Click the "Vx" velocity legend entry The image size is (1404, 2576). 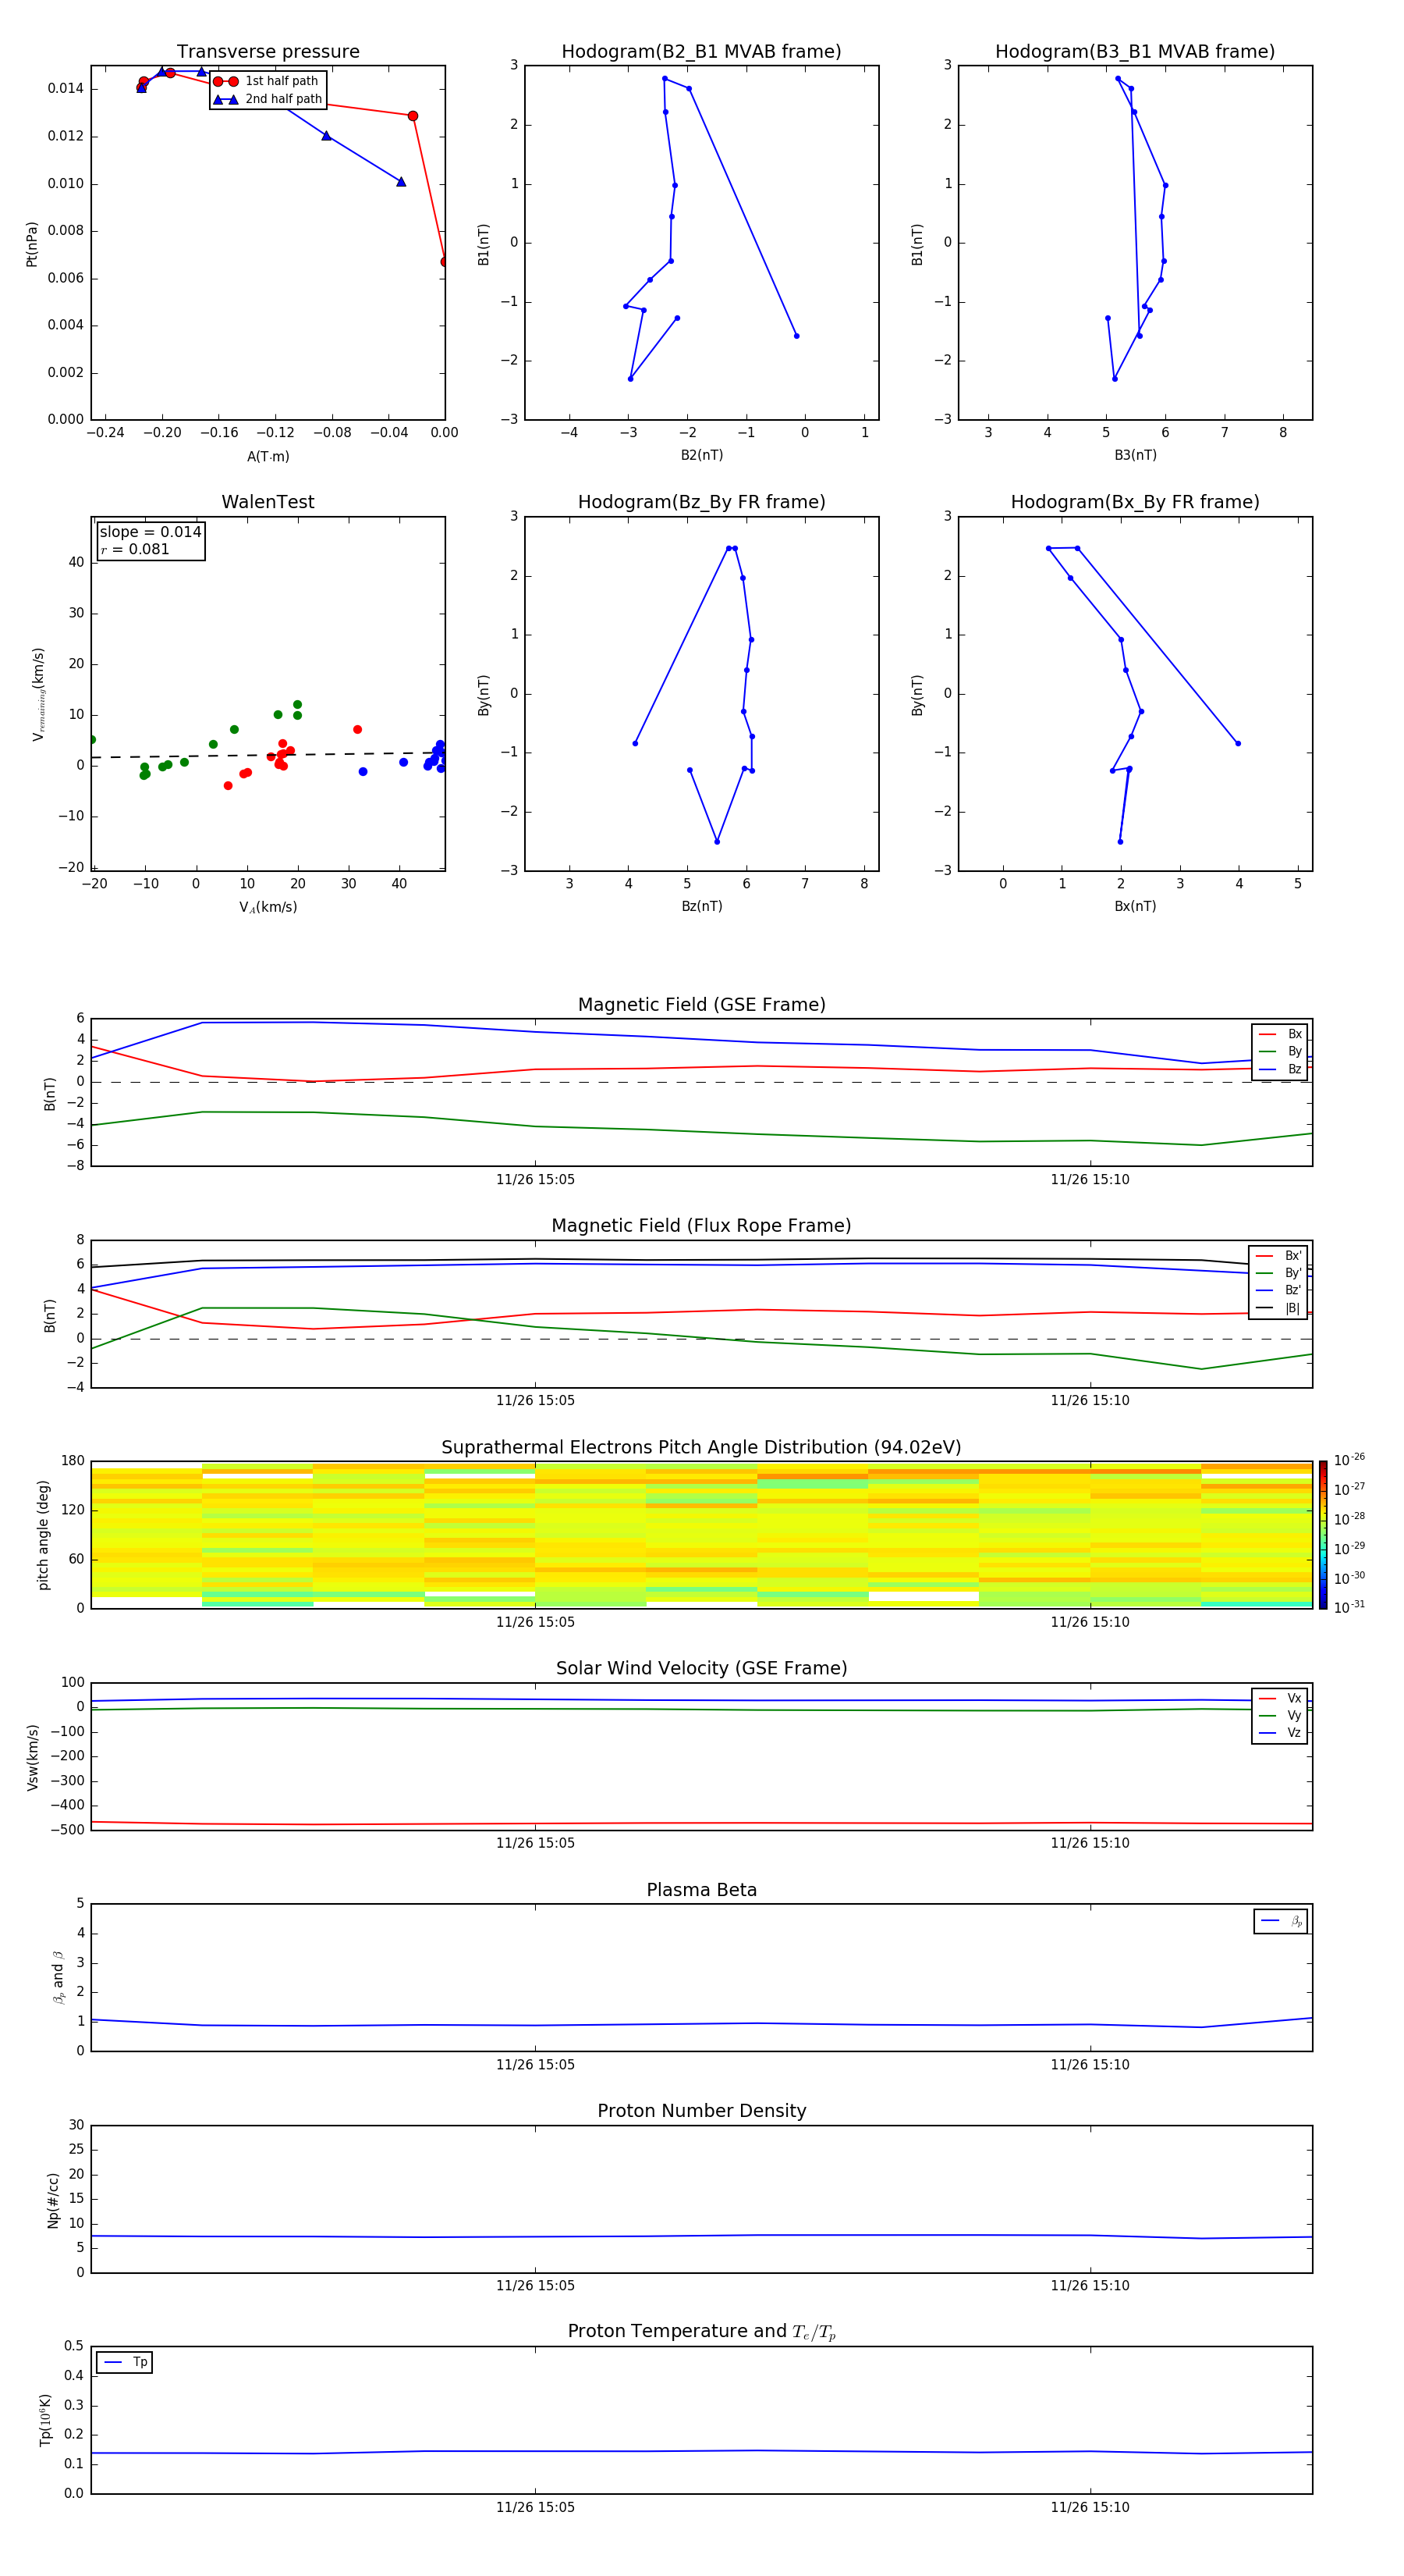pyautogui.click(x=1280, y=1698)
